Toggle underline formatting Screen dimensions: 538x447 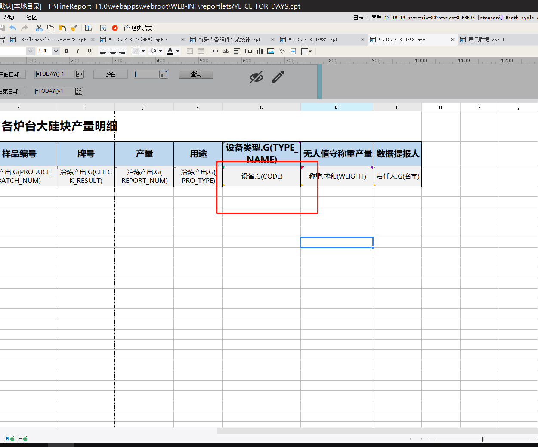point(89,51)
